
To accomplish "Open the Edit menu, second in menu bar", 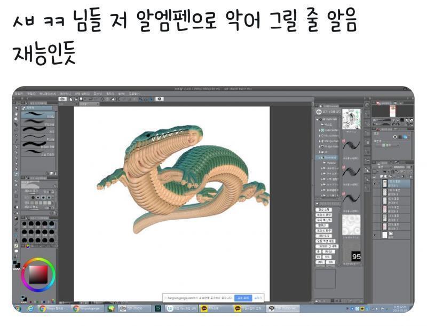I will [31, 94].
